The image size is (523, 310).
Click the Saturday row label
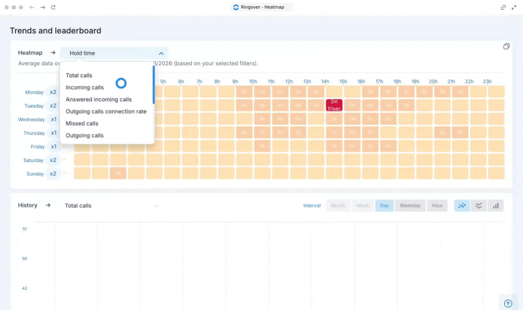[33, 160]
